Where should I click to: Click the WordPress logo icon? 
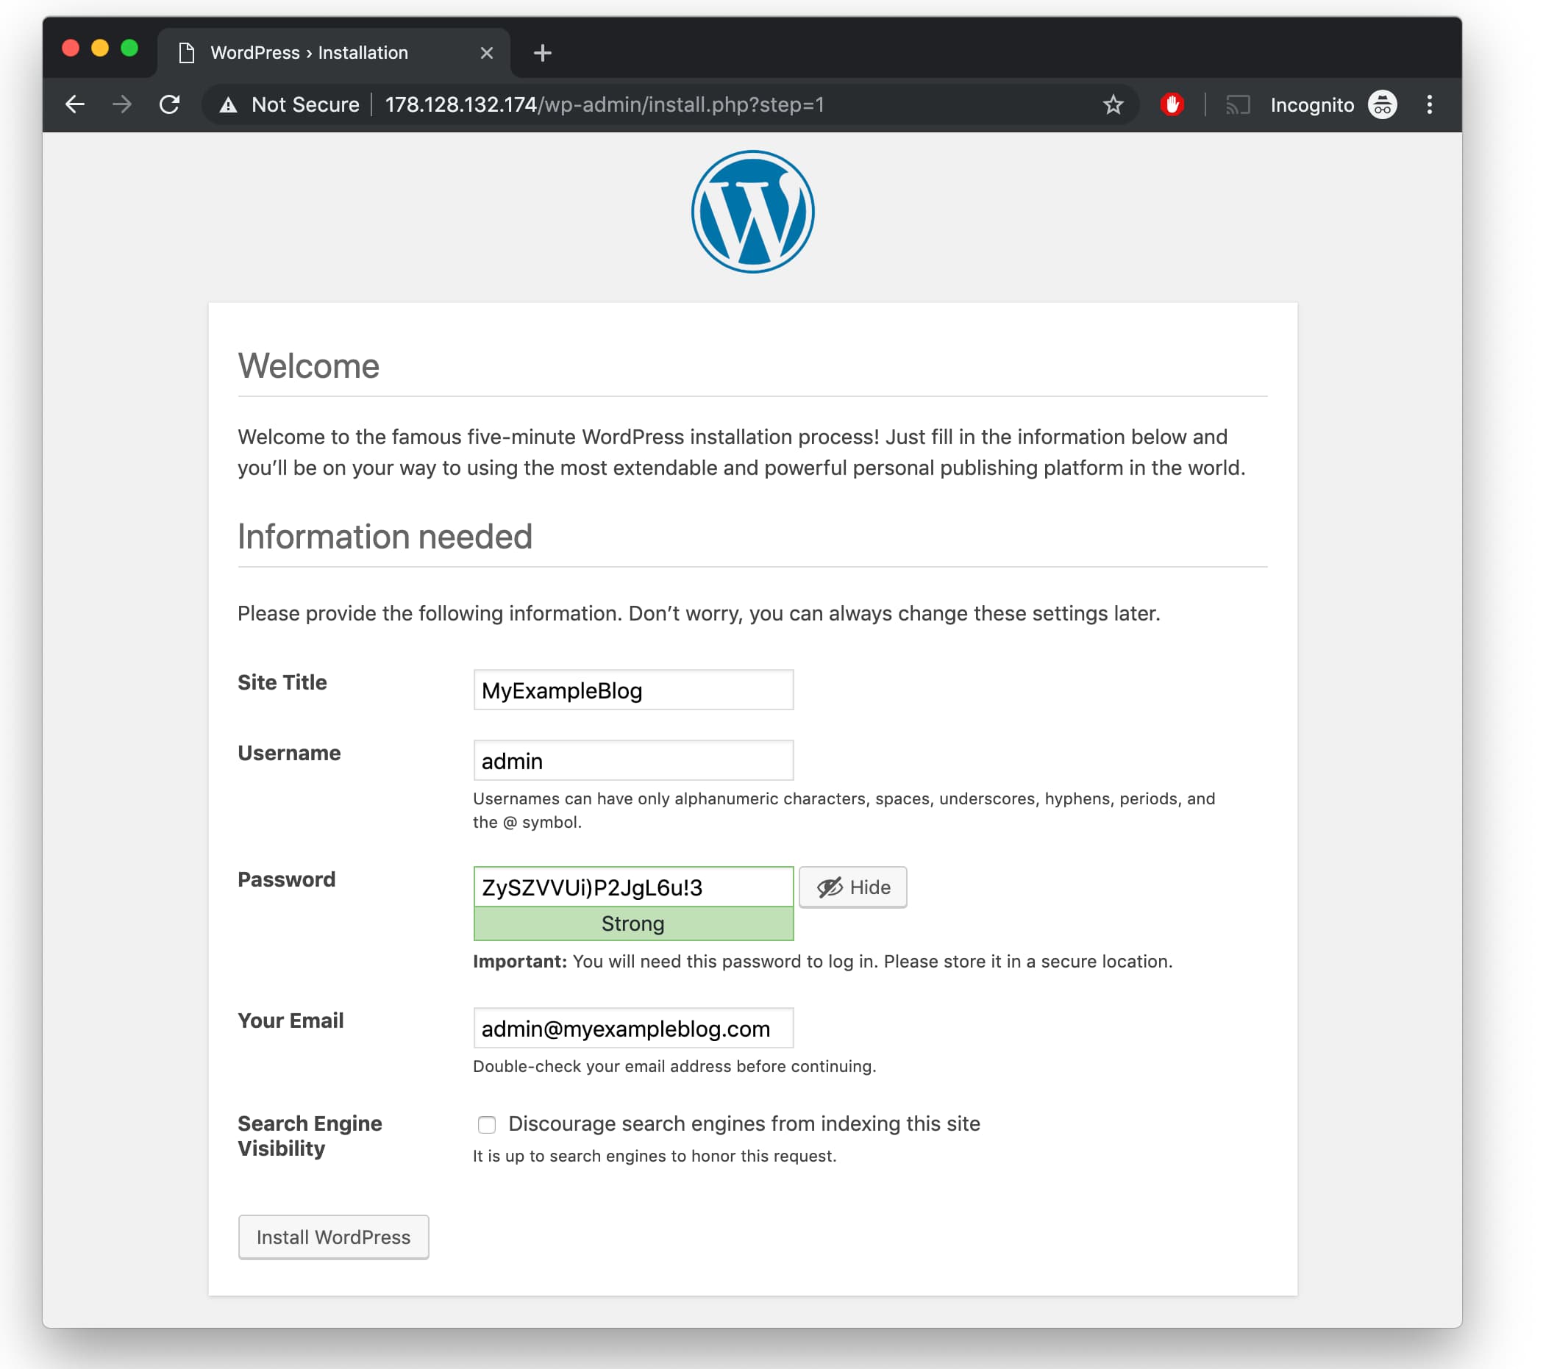click(751, 212)
